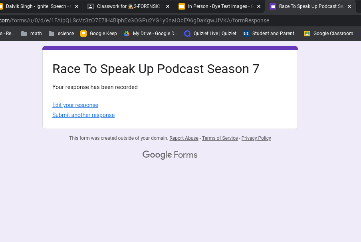Open Google Keep bookmark icon
This screenshot has height=242, width=361.
click(83, 34)
